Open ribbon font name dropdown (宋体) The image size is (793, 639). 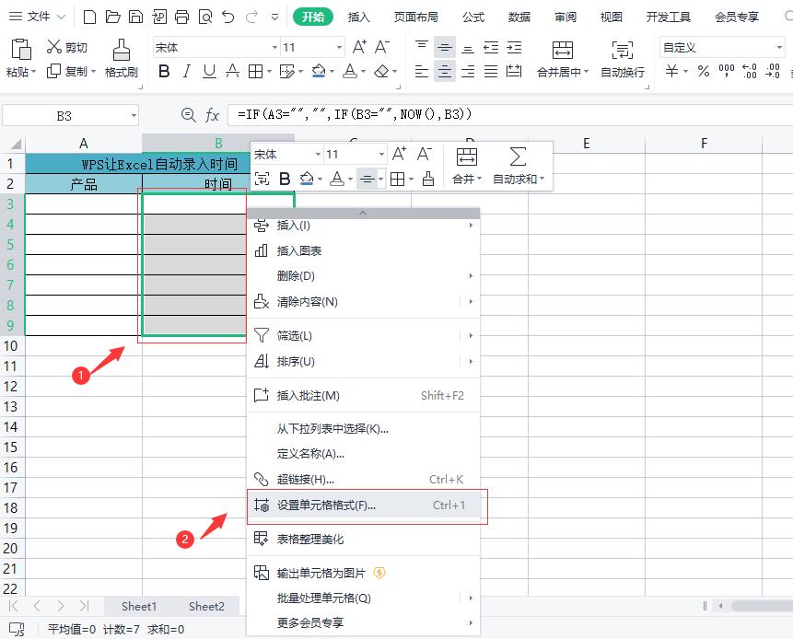coord(274,48)
